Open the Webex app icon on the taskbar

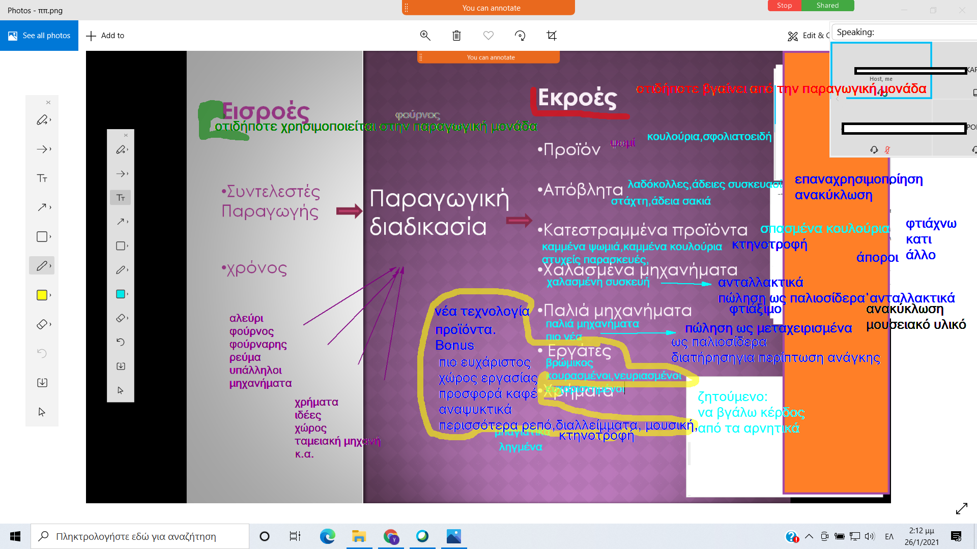[422, 536]
